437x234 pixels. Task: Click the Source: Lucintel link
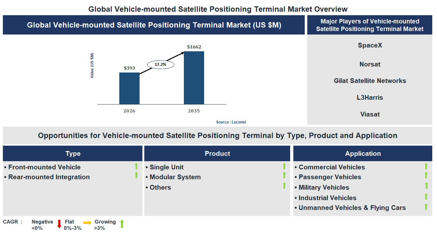point(230,122)
